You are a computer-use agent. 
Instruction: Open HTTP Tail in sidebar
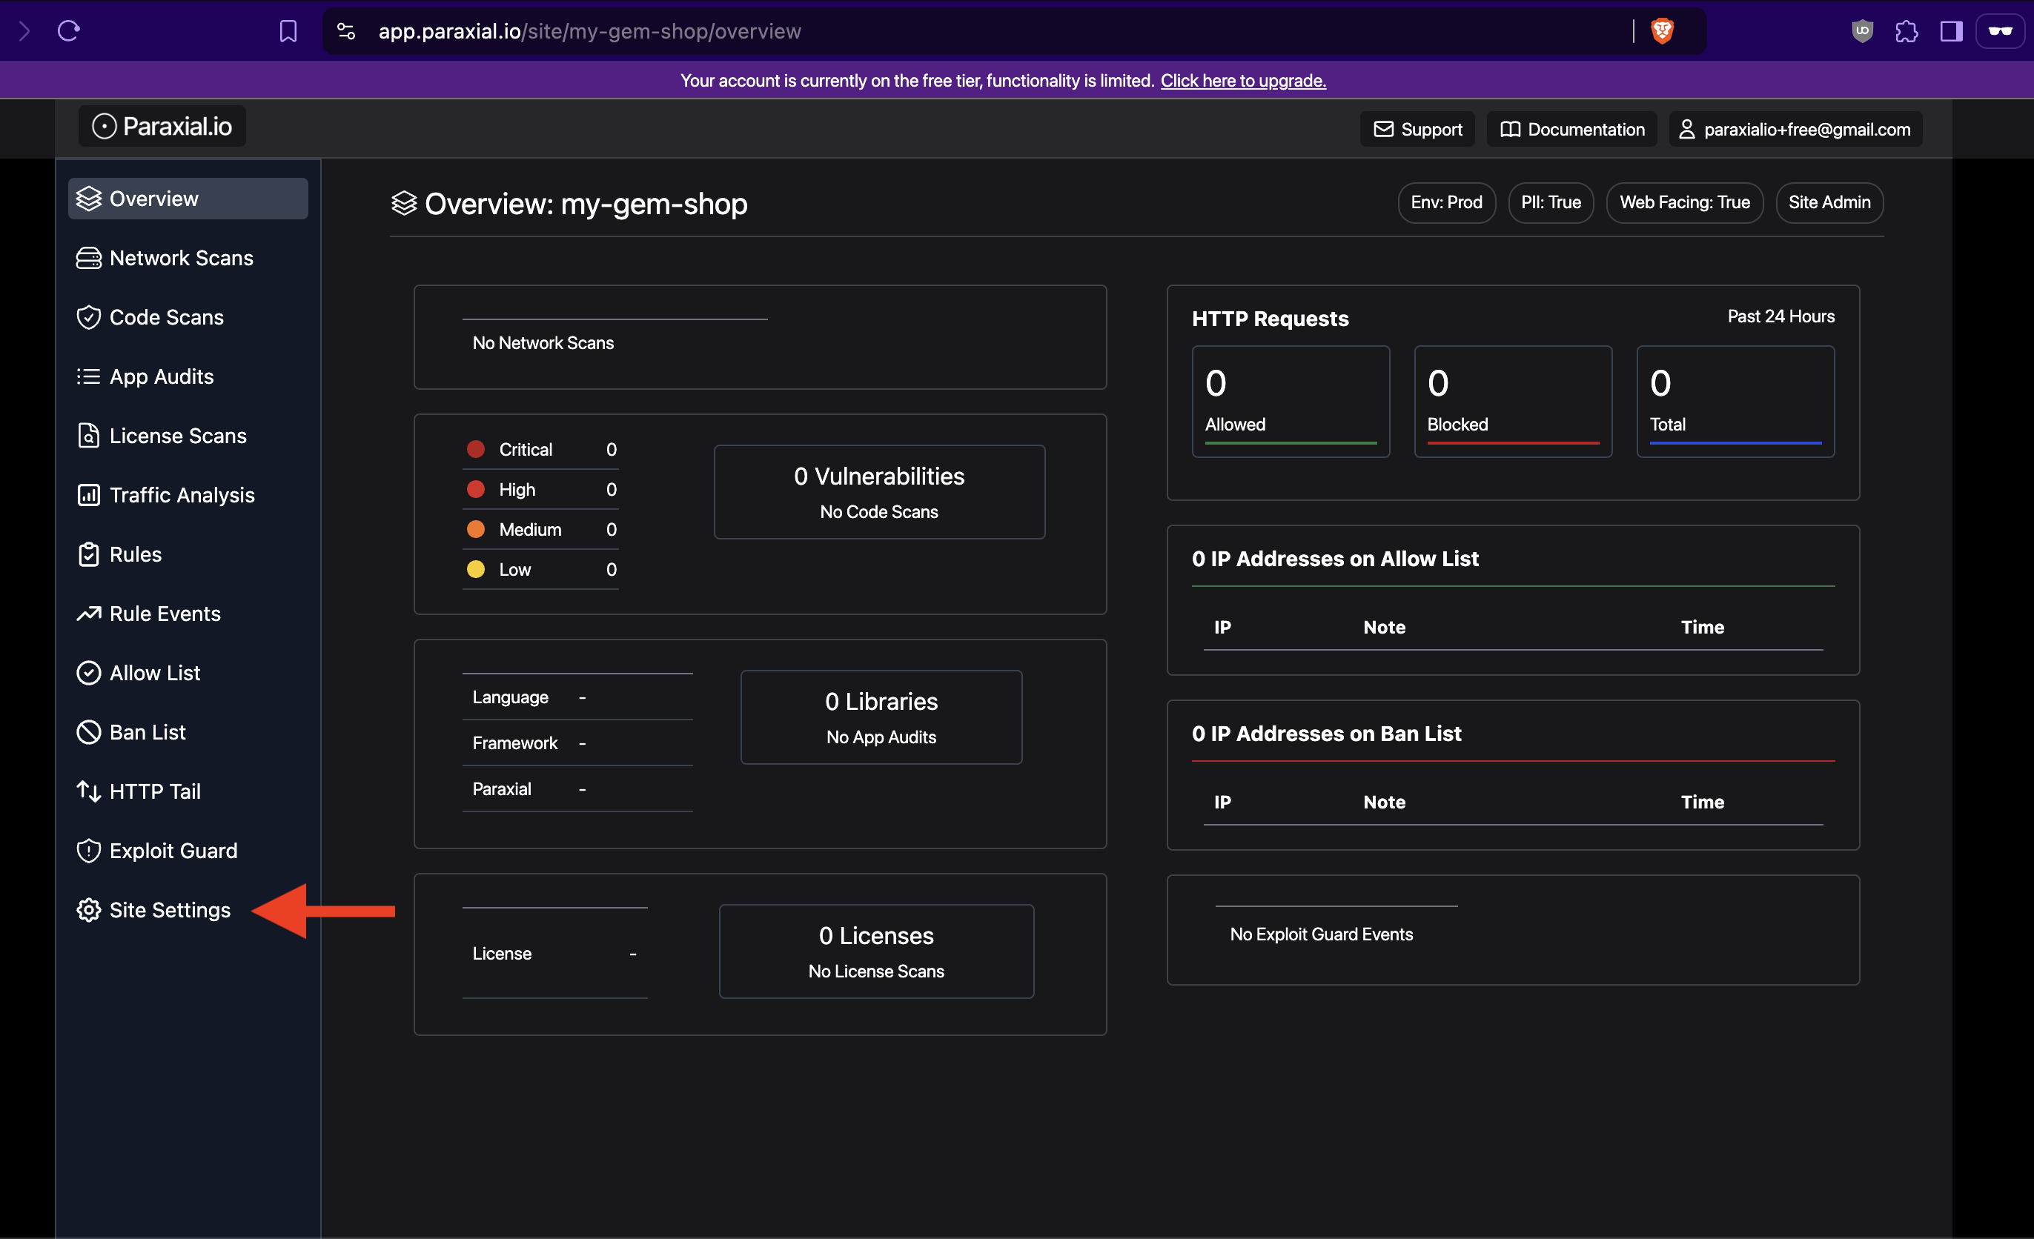click(188, 791)
